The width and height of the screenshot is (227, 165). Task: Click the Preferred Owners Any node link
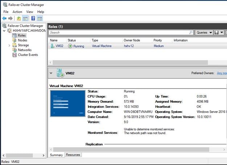tap(222, 73)
